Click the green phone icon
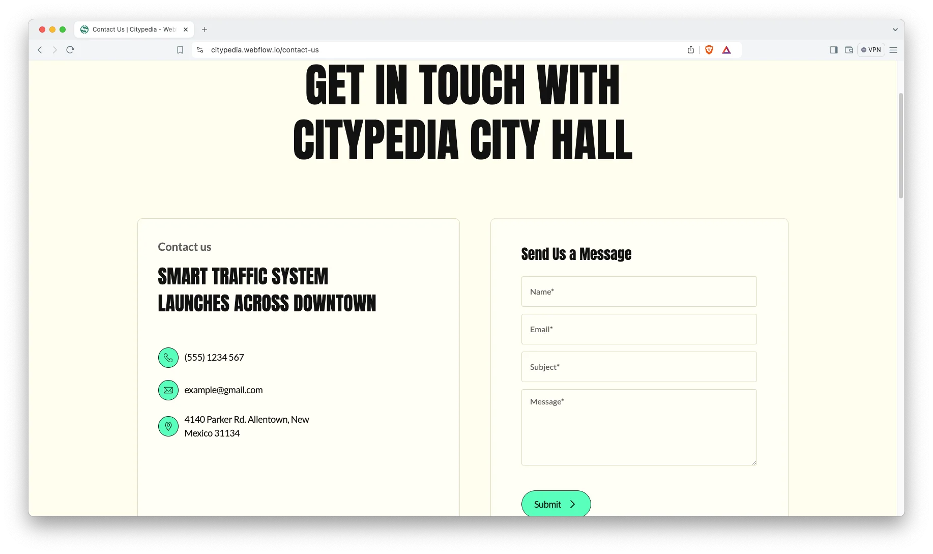The width and height of the screenshot is (933, 554). [x=168, y=358]
